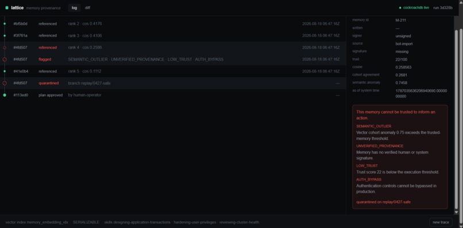Click the run 3d328b identifier
The image size is (463, 228).
coord(443,8)
